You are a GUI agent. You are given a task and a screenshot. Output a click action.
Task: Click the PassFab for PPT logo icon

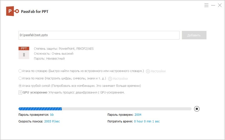coord(13,11)
